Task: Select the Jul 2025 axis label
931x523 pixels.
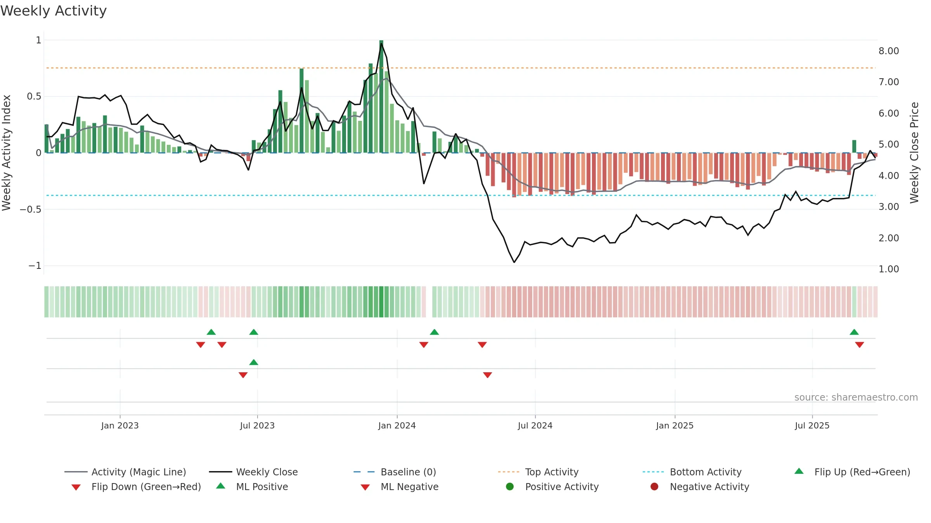Action: point(812,425)
